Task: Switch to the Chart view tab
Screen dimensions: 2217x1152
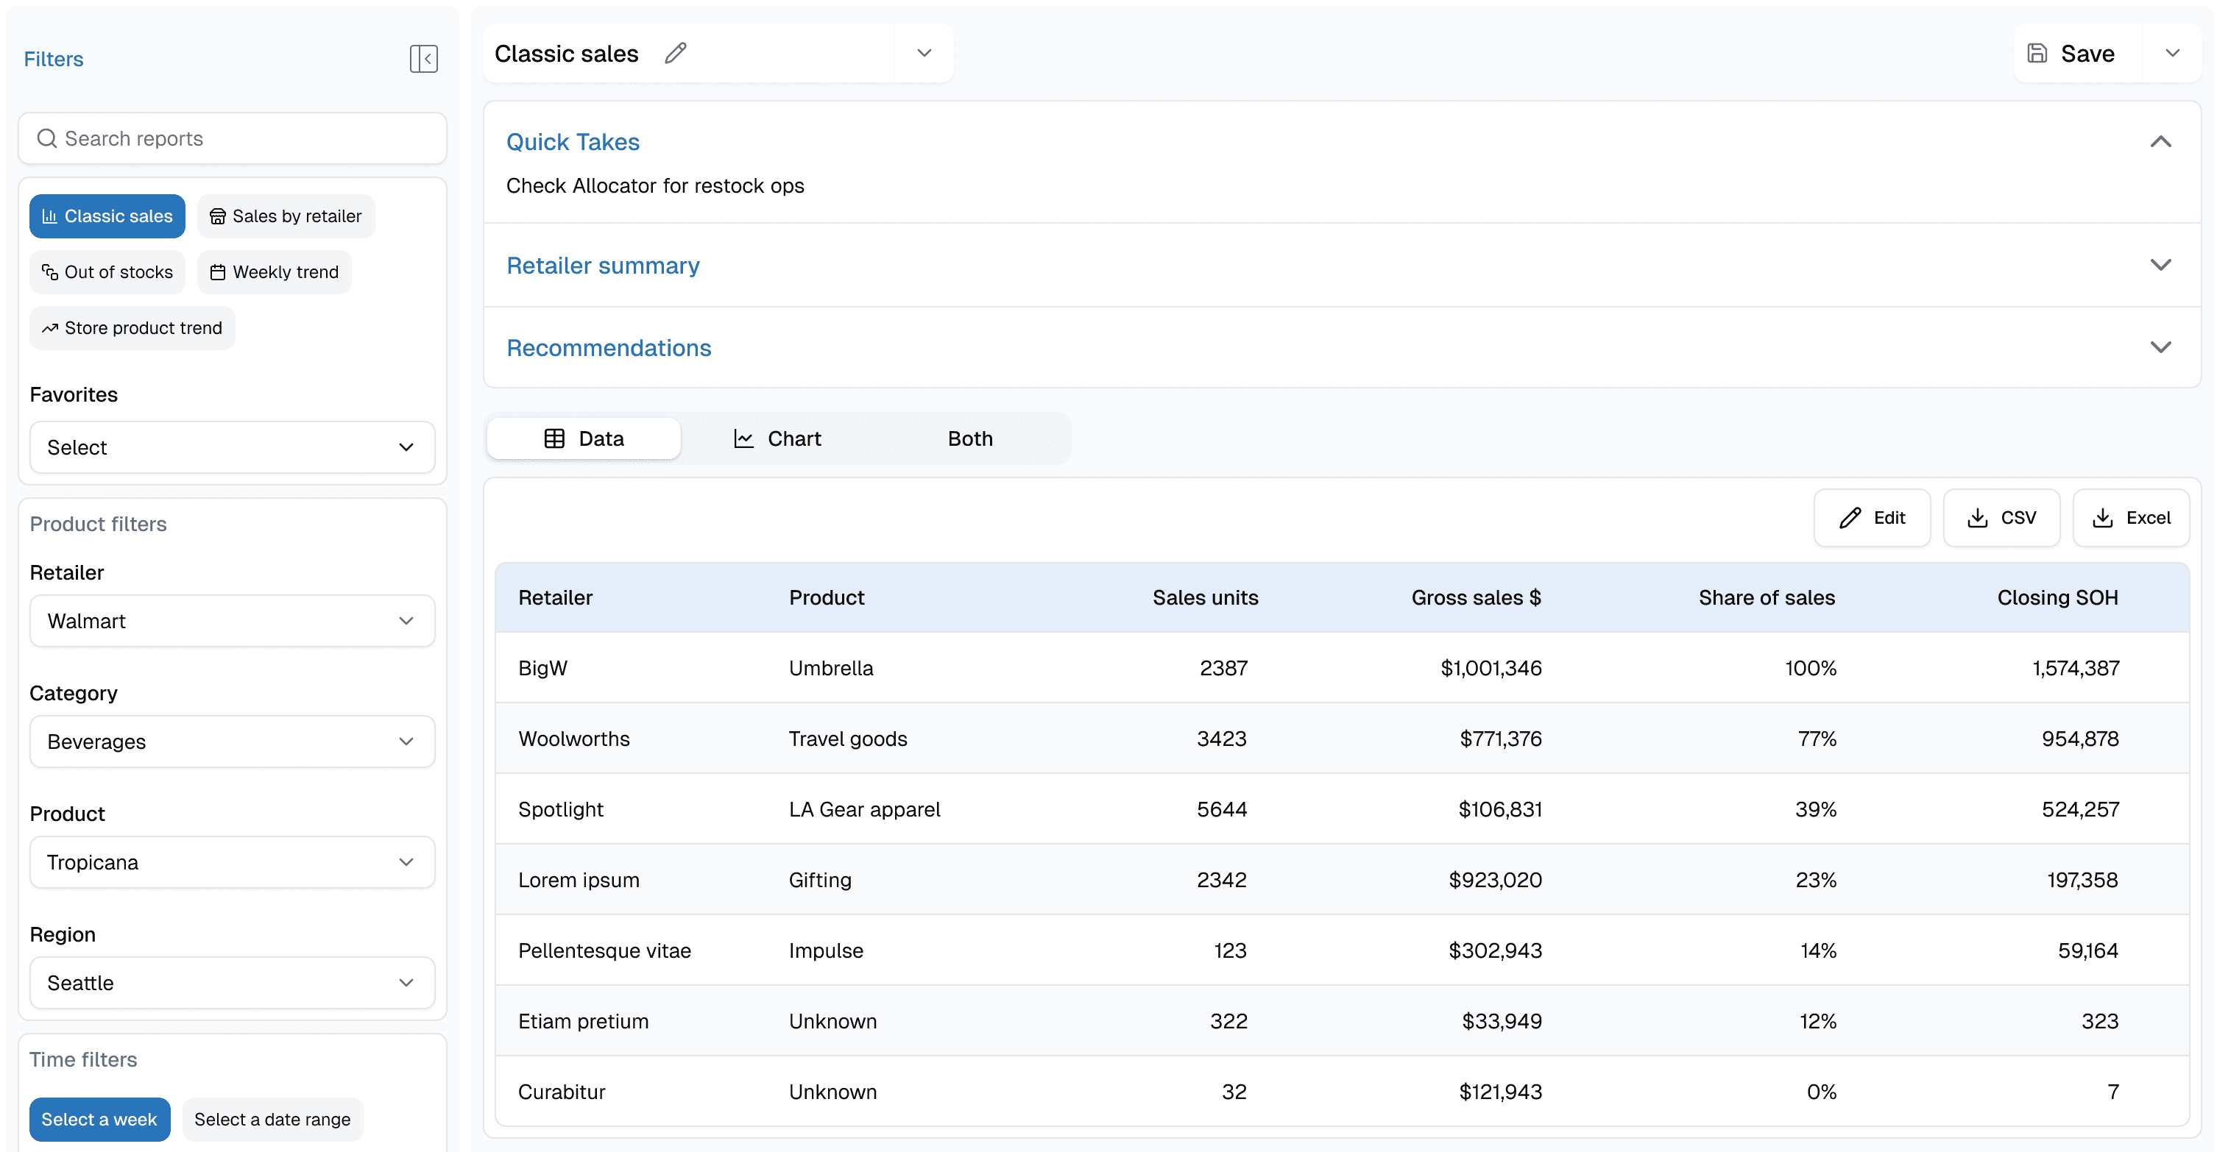Action: (777, 438)
